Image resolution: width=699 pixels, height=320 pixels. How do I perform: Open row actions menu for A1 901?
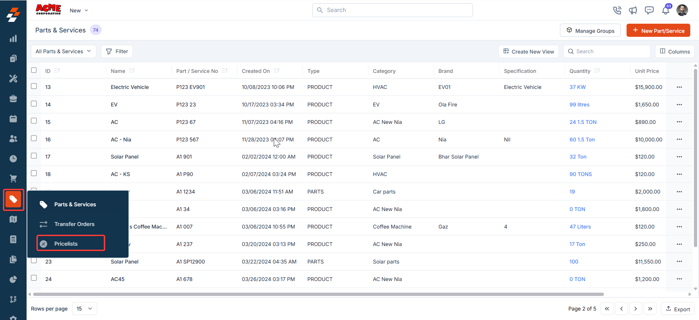point(679,157)
